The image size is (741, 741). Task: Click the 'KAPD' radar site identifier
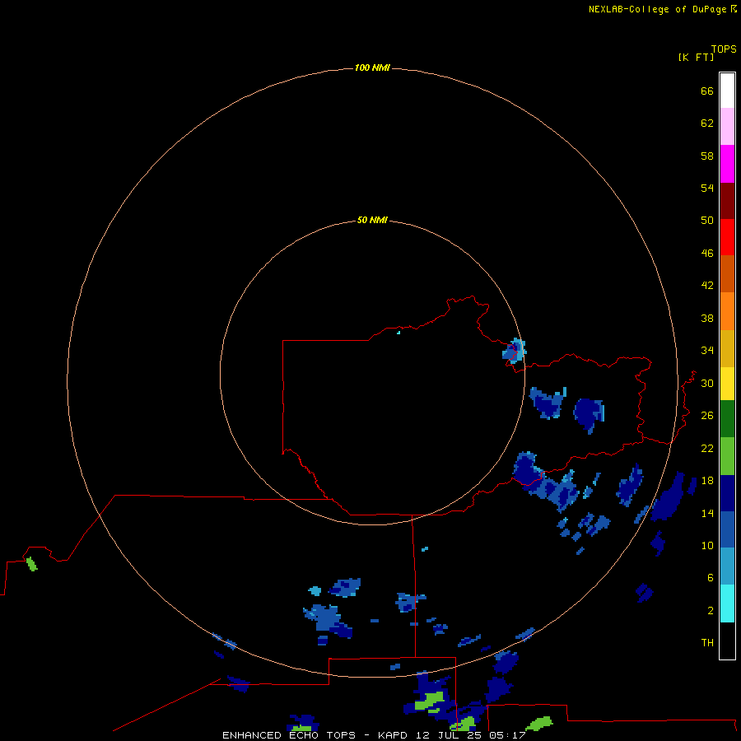(394, 735)
